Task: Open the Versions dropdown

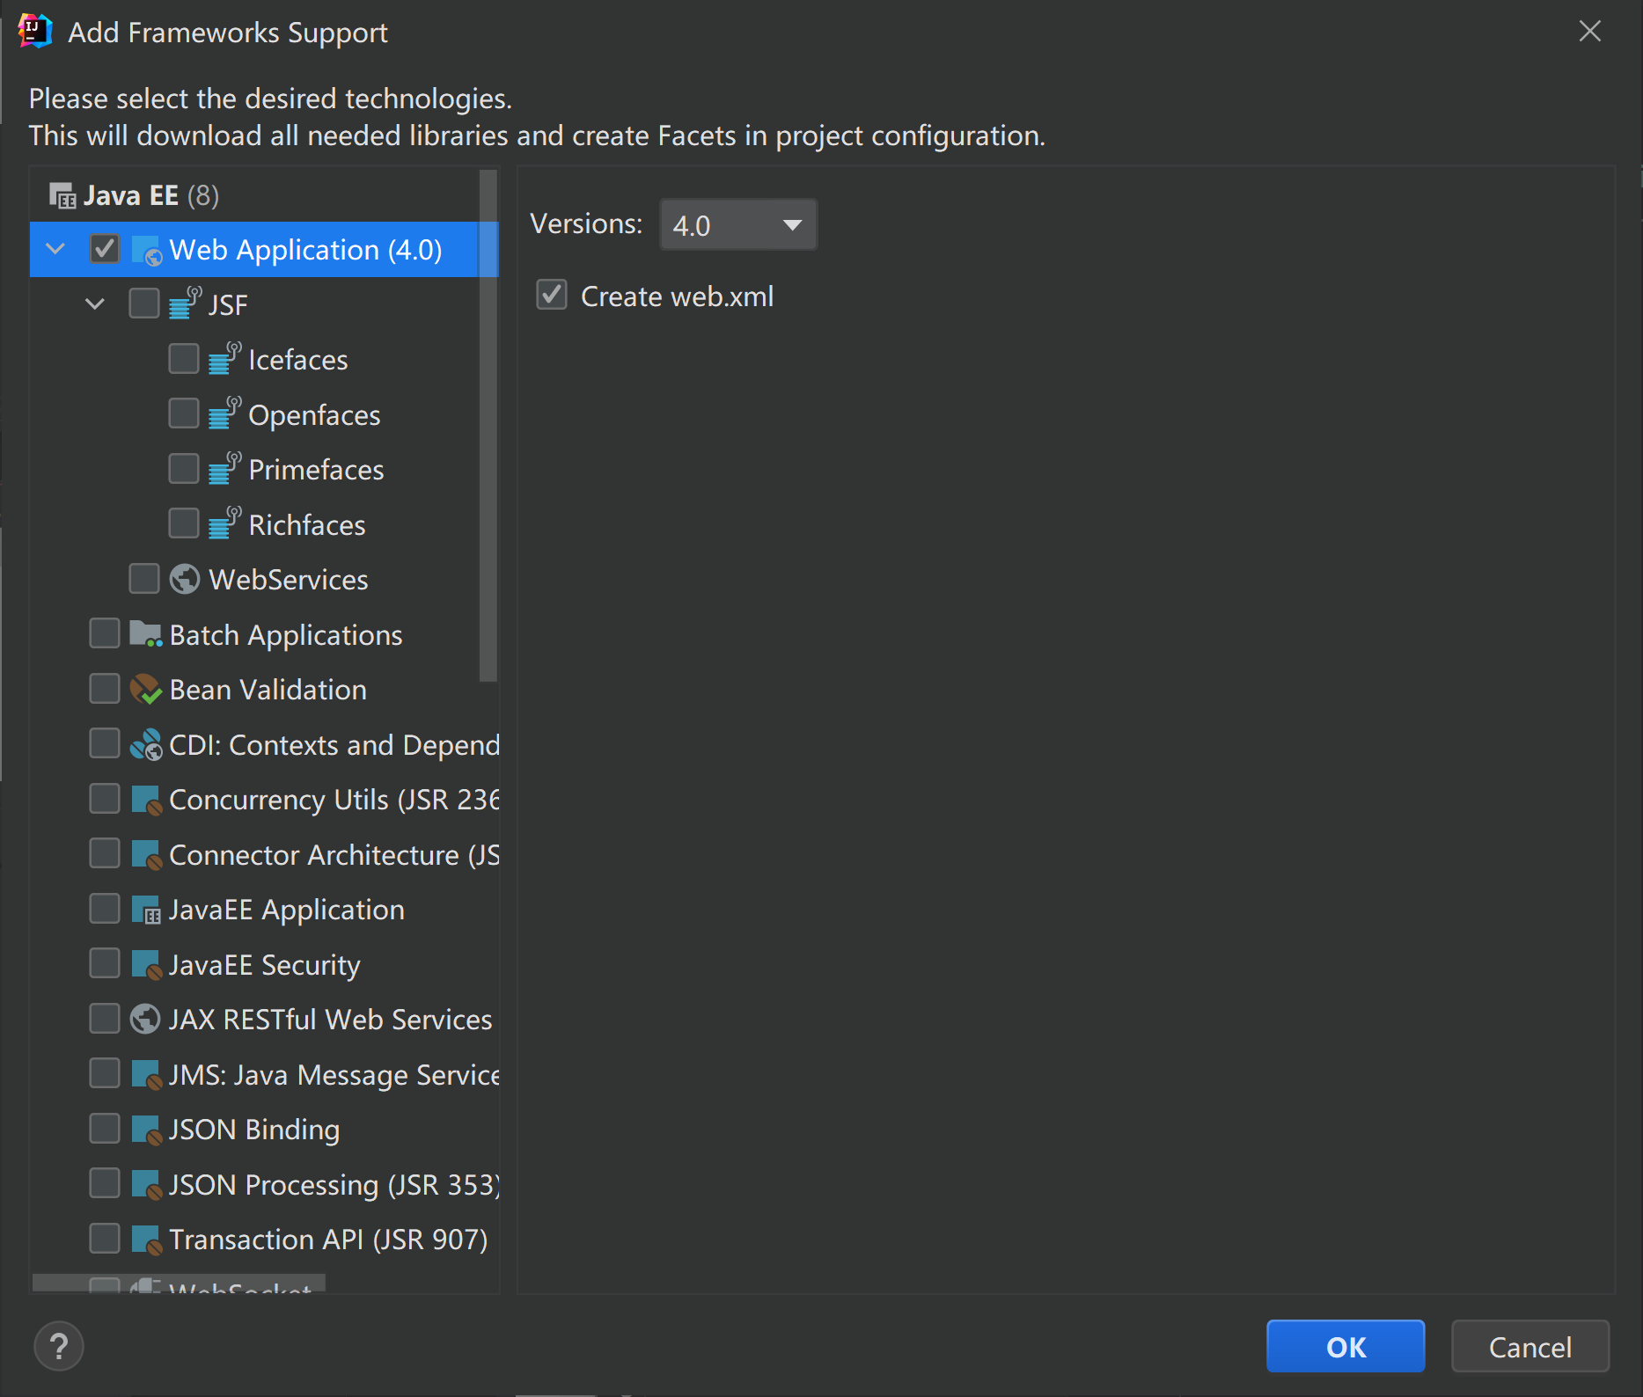Action: [737, 225]
